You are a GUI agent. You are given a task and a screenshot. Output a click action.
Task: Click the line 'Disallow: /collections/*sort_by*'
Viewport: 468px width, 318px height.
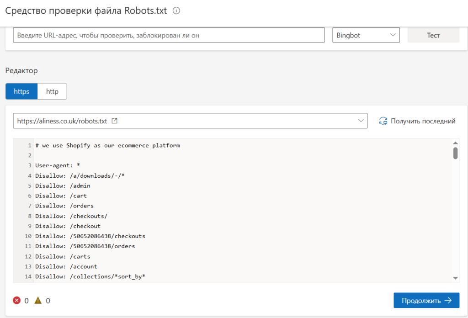coord(90,276)
